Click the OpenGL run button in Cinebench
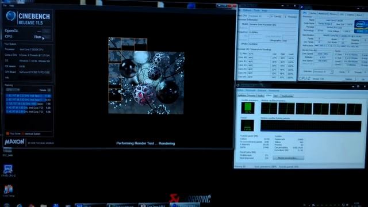The image size is (368, 207). tap(47, 31)
